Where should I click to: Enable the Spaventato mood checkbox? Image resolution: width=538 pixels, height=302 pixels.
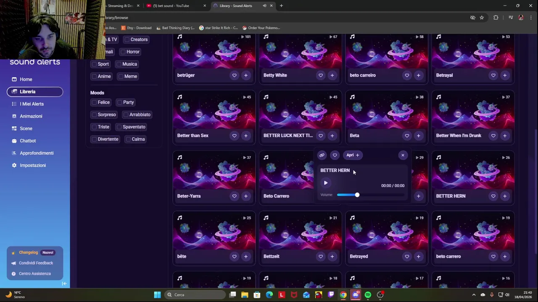click(x=119, y=127)
